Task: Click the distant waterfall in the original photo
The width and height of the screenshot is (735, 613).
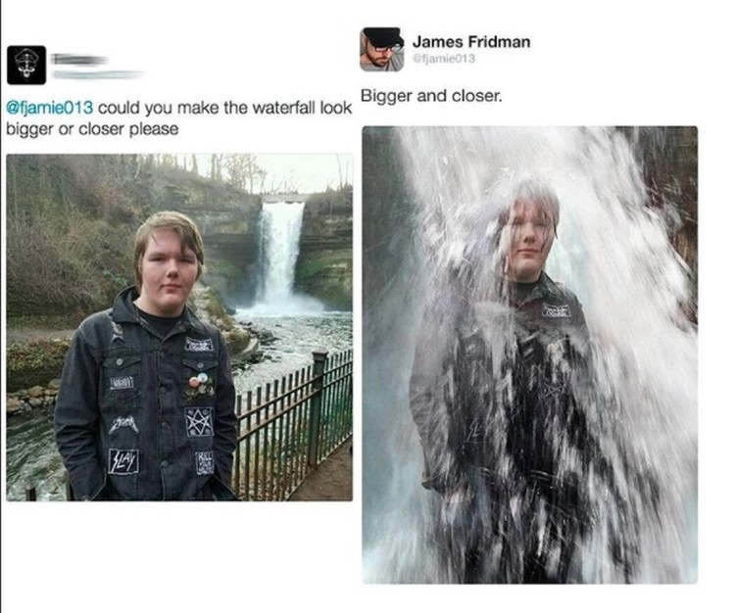Action: (x=279, y=256)
